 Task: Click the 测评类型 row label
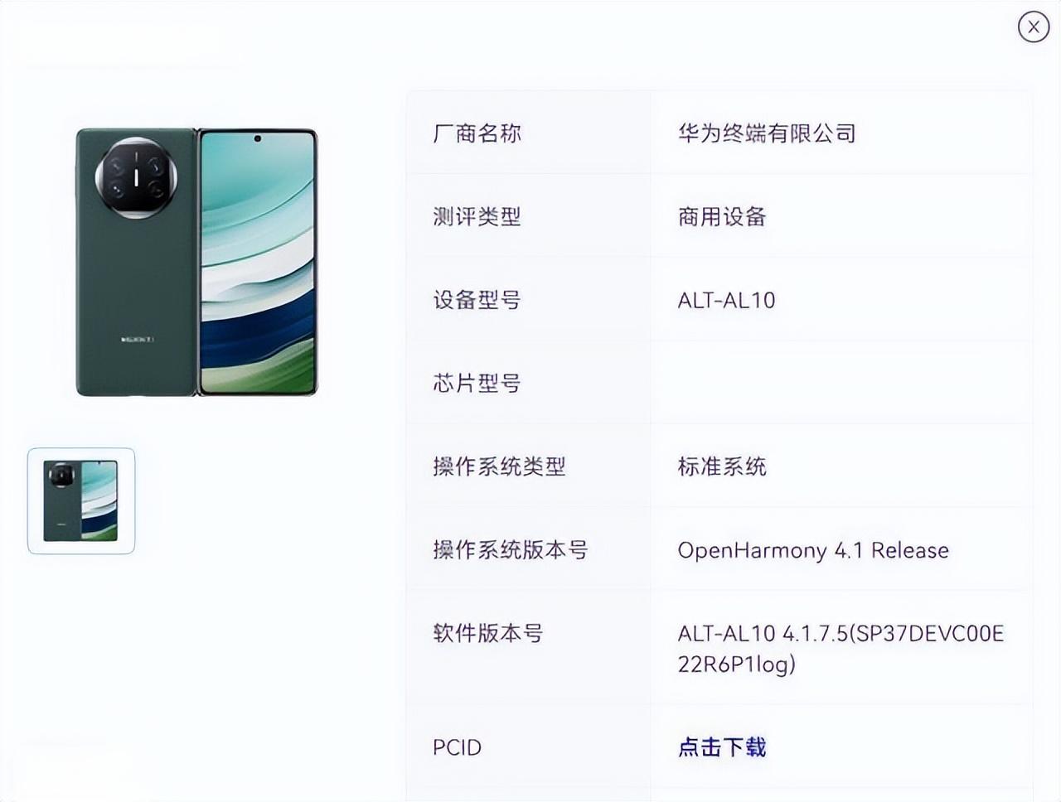click(477, 217)
